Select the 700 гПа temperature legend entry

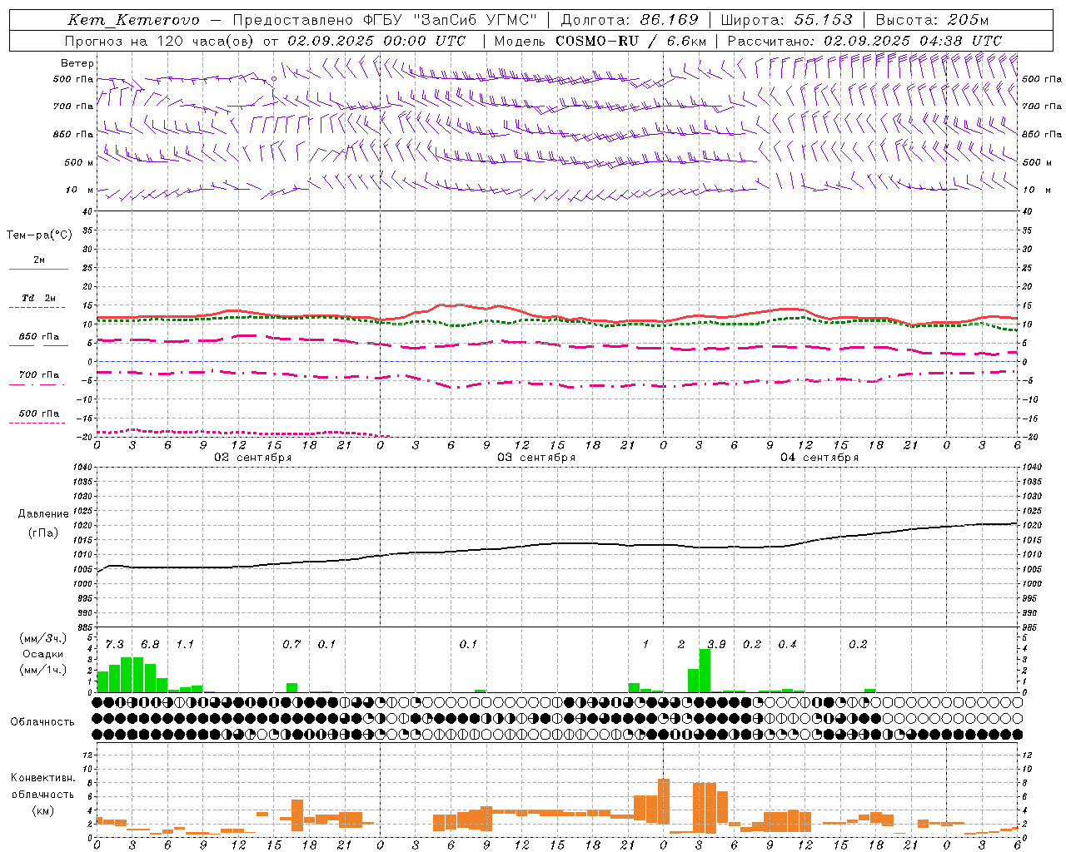(38, 374)
